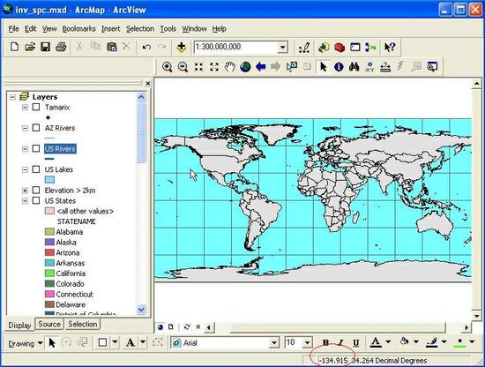Click Fixed Zoom In icon
This screenshot has height=367, width=485.
198,66
